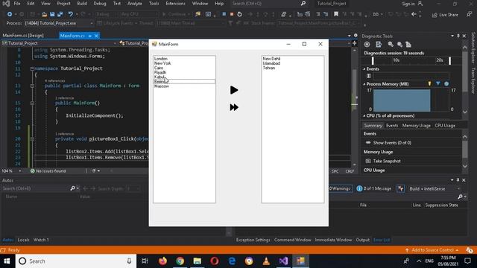Open the Build menu

click(82, 4)
